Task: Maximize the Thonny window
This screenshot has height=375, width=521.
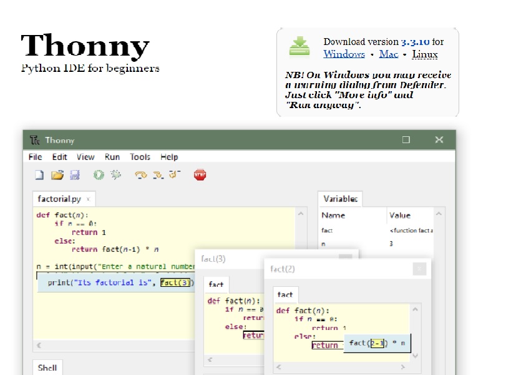Action: (406, 140)
